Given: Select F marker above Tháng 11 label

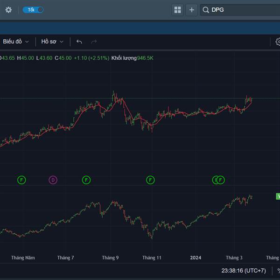Looking at the screenshot, I should click(x=150, y=180).
